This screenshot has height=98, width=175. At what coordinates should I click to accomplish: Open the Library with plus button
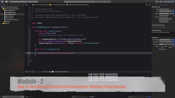[157, 2]
